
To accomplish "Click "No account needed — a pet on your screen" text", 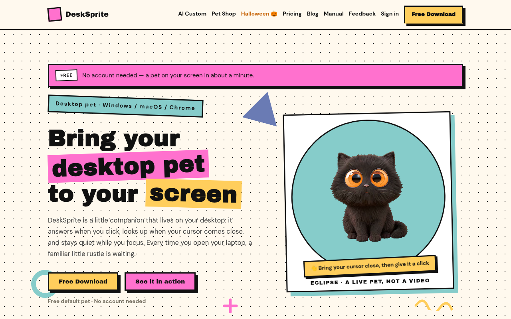I will point(168,75).
